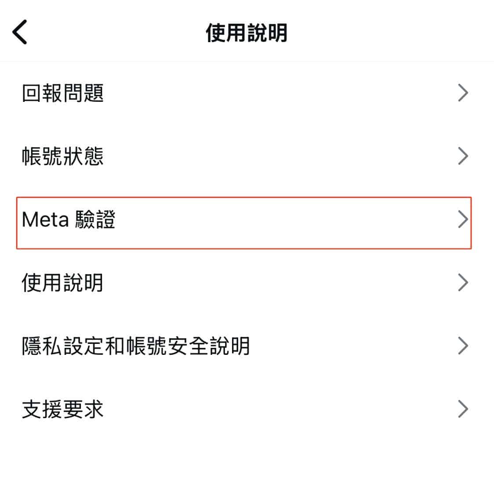The height and width of the screenshot is (491, 494).
Task: Tap the 隱私設定和帳號安全說明 text label
Action: coord(136,346)
